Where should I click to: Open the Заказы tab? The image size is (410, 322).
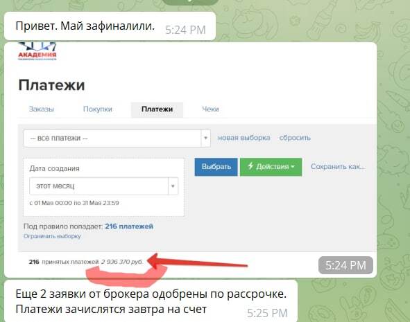click(x=42, y=109)
